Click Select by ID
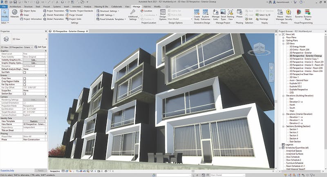 [263, 15]
